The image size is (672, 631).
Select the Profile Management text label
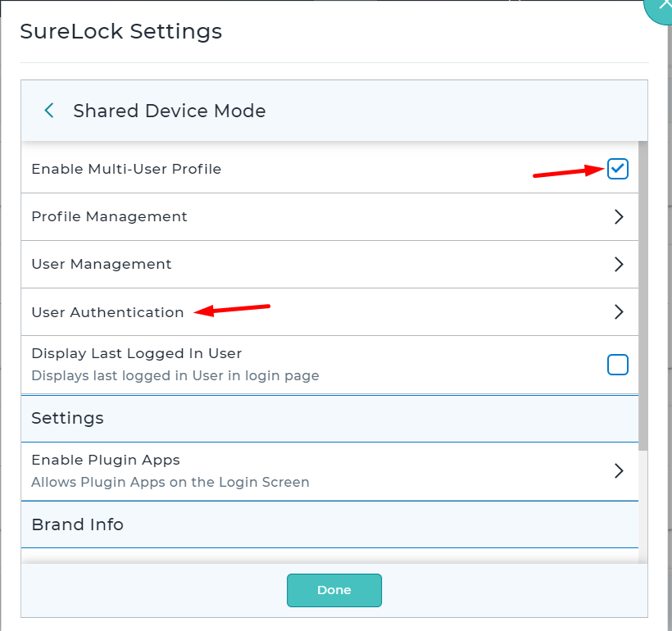[x=109, y=216]
